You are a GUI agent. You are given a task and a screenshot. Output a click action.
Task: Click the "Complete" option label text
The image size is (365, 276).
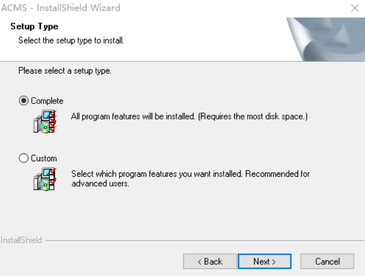tap(47, 101)
